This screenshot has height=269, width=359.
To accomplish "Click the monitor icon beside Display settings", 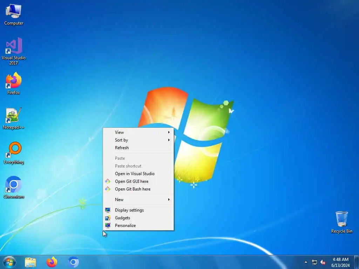I will click(x=108, y=210).
